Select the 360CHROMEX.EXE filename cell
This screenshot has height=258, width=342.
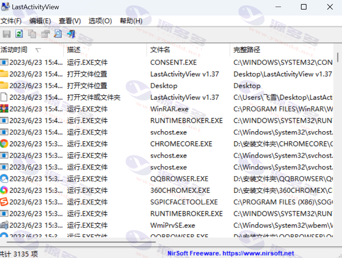(x=180, y=190)
